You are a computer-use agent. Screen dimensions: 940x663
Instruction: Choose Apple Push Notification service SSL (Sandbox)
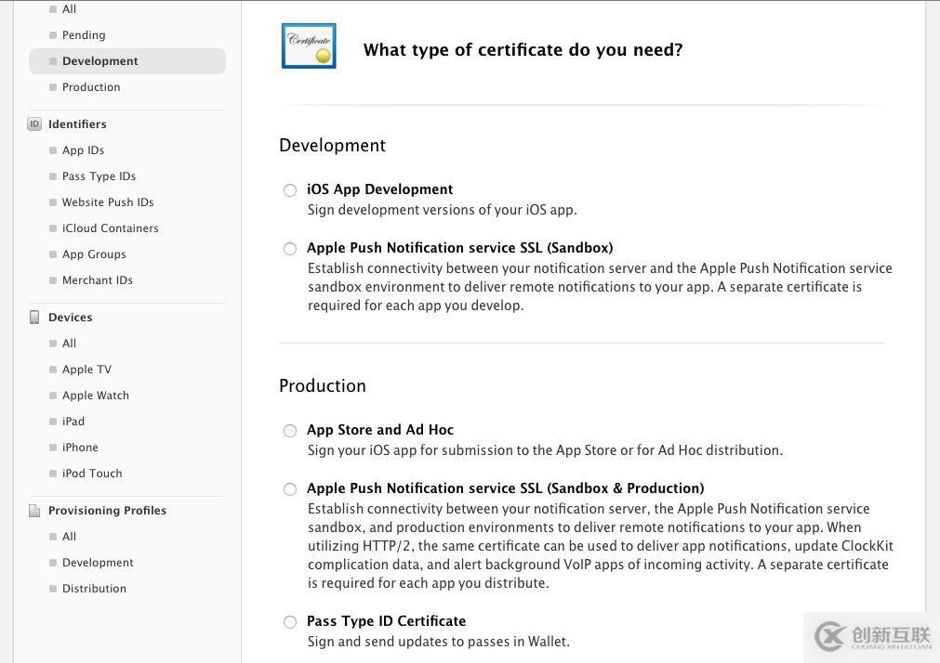pyautogui.click(x=290, y=249)
